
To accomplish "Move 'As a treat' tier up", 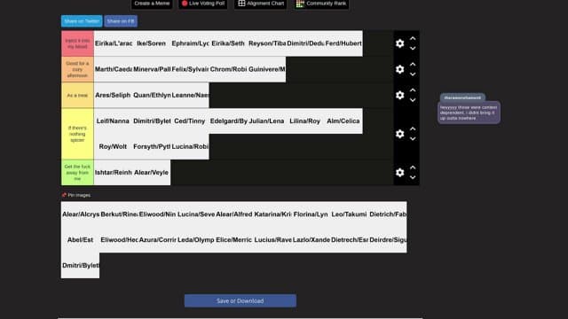I will [x=413, y=90].
